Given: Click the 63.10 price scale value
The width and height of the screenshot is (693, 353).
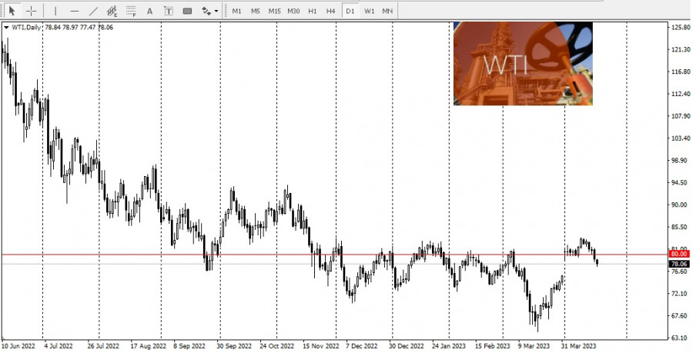Looking at the screenshot, I should [681, 338].
